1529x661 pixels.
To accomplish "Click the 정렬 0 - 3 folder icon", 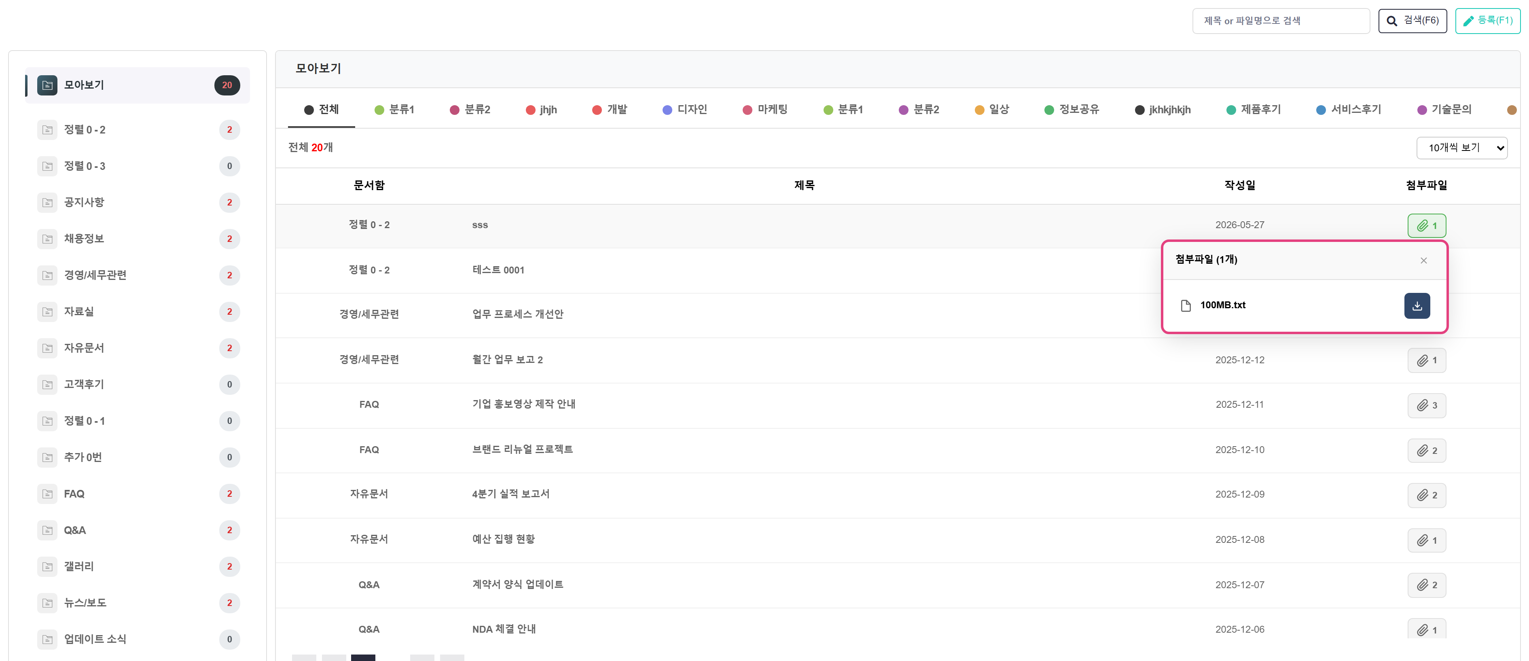I will (x=47, y=166).
